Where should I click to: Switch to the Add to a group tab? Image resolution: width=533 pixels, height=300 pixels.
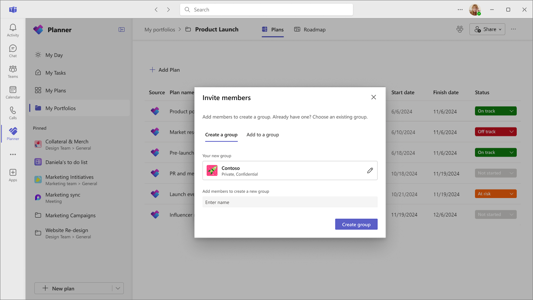[x=262, y=134]
